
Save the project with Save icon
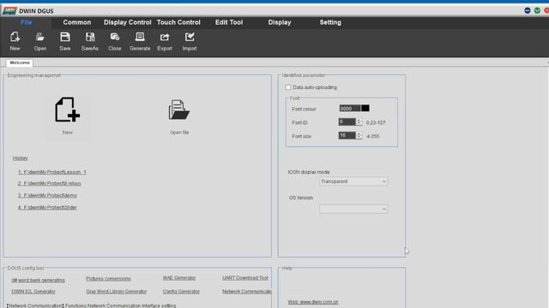click(65, 41)
